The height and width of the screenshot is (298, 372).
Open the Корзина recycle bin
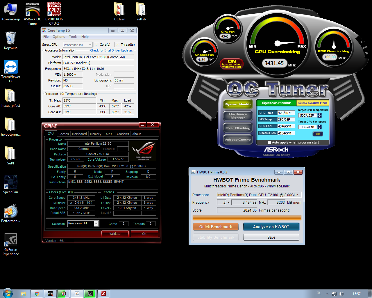click(11, 40)
